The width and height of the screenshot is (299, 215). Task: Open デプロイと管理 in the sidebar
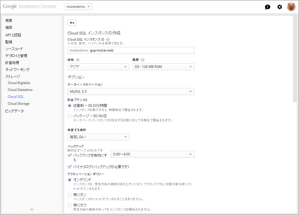16,56
